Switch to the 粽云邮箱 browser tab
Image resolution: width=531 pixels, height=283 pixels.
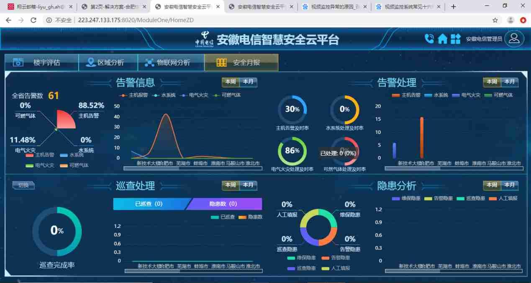pos(40,7)
